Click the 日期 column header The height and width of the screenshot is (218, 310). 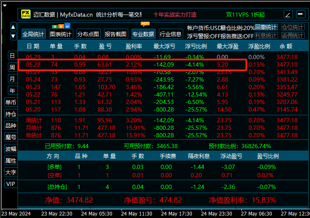33,46
